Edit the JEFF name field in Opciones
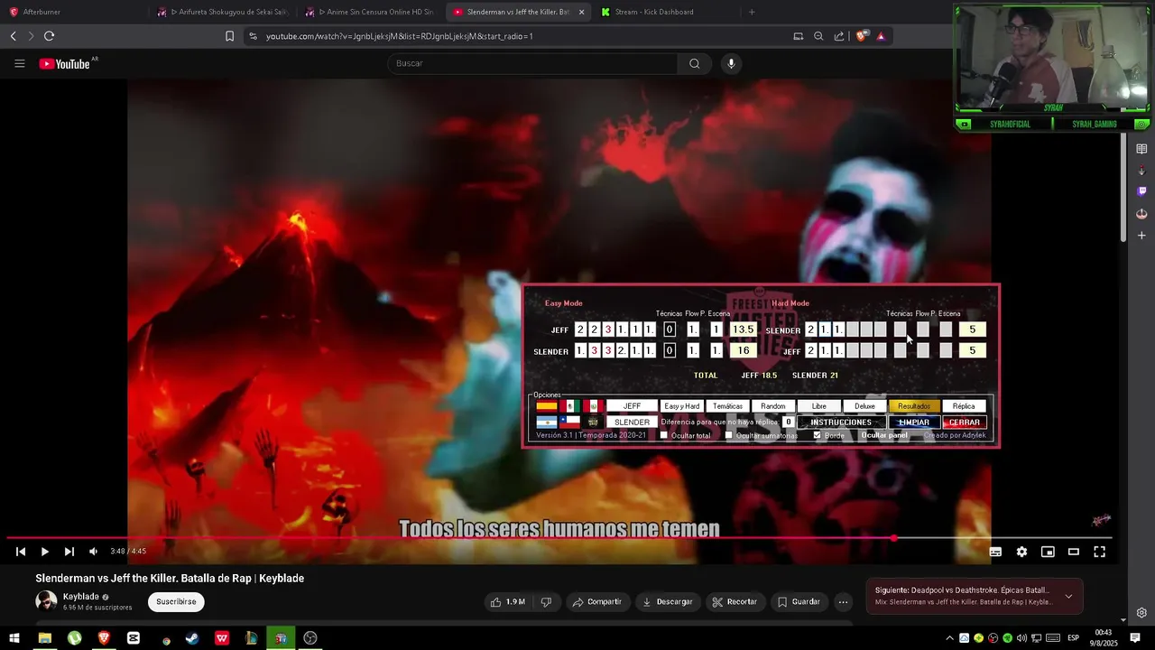Viewport: 1155px width, 650px height. 632,406
